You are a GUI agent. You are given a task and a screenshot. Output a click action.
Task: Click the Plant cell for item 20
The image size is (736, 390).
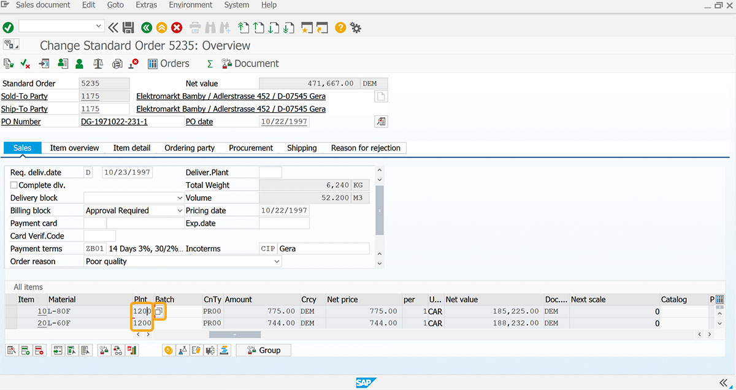pyautogui.click(x=142, y=323)
